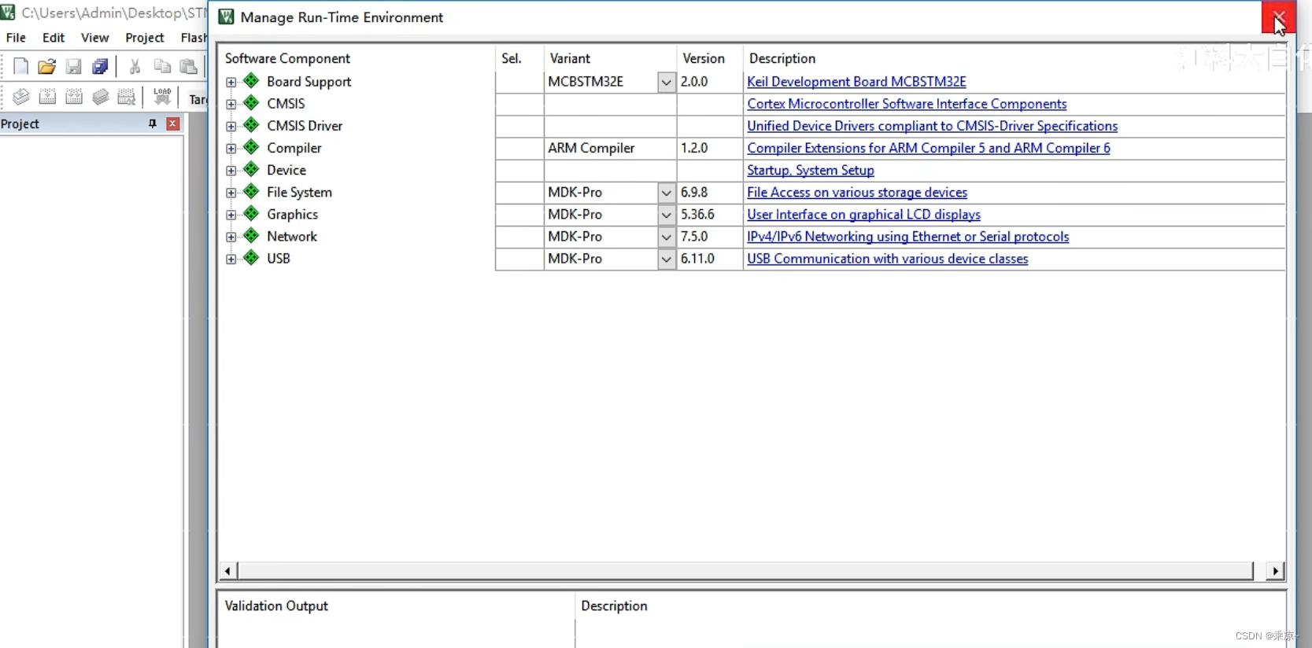This screenshot has width=1312, height=648.
Task: Click the Sel. column header
Action: [512, 58]
